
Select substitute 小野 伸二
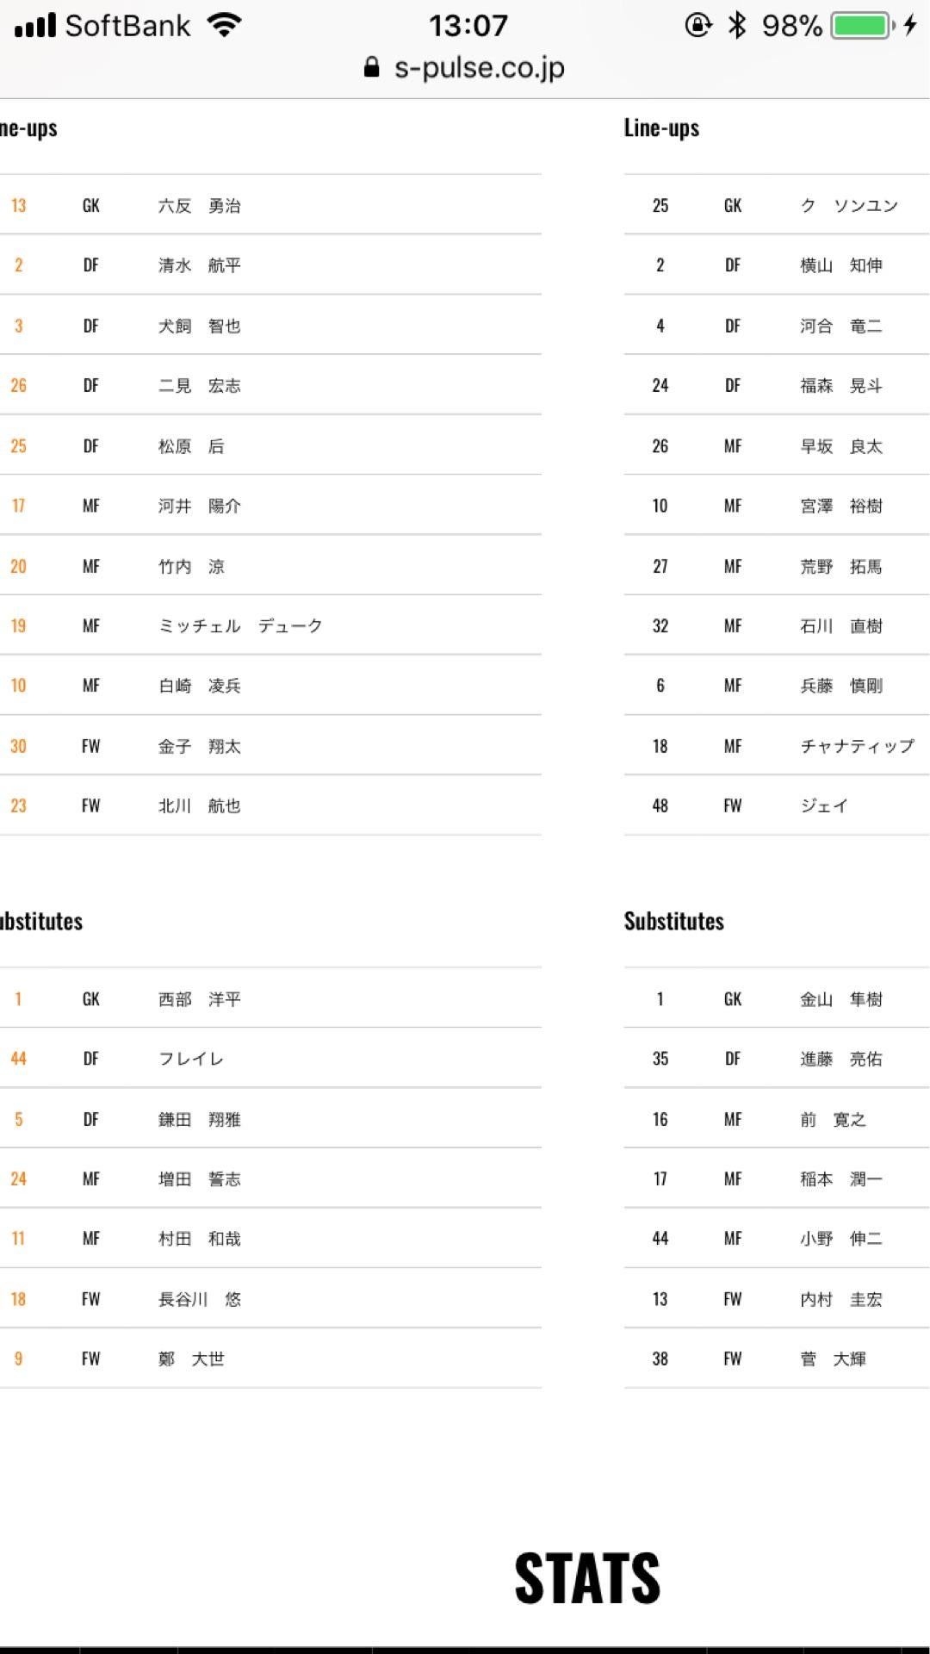coord(840,1239)
